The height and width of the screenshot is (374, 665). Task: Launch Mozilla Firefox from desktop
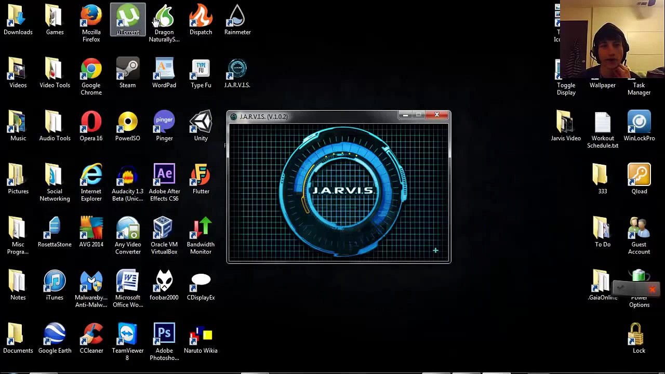tap(91, 23)
